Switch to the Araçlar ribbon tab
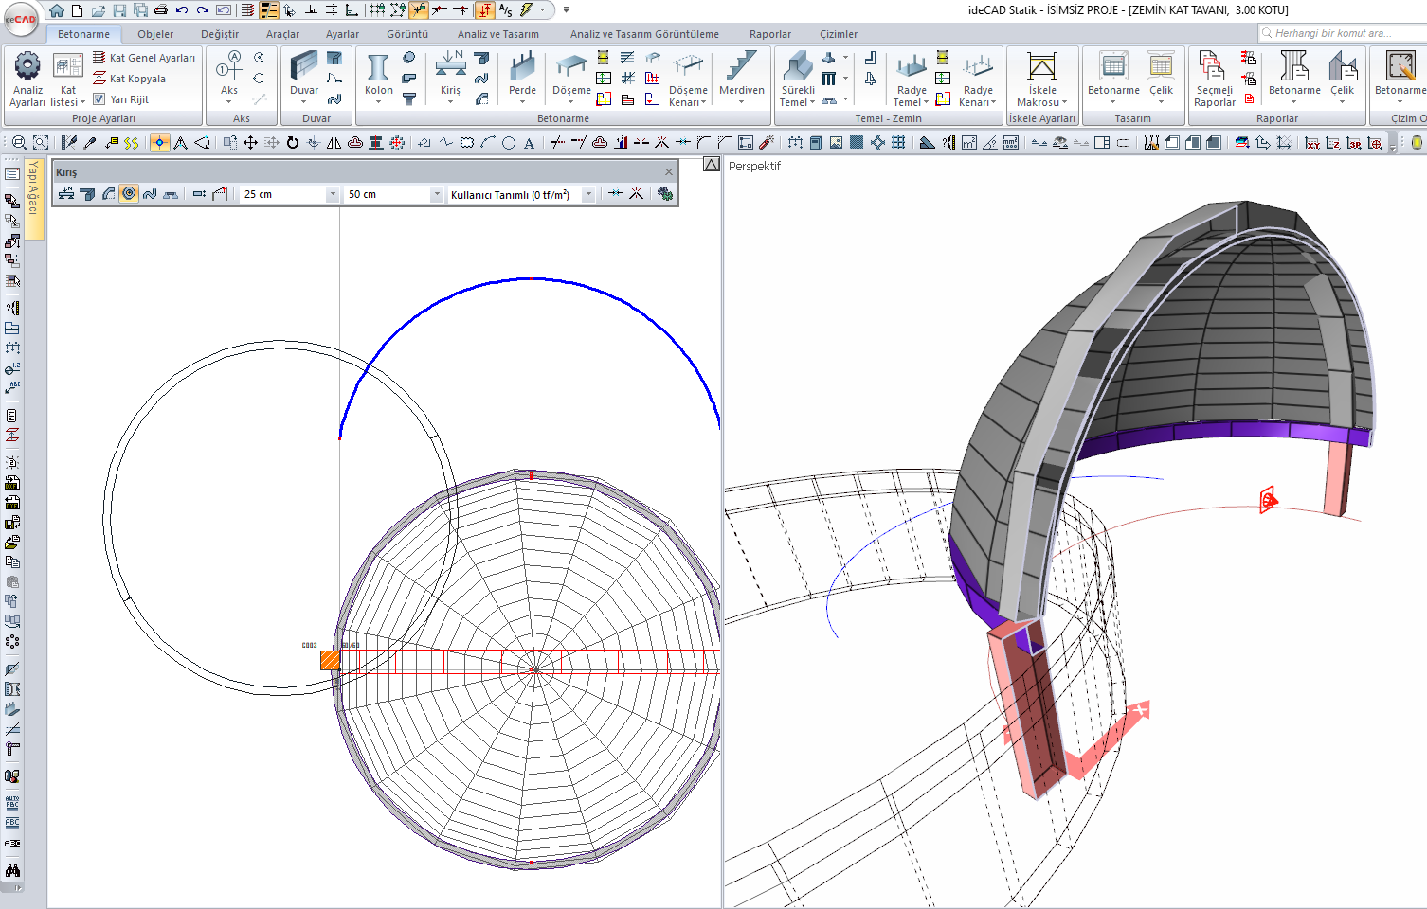1427x909 pixels. point(282,34)
